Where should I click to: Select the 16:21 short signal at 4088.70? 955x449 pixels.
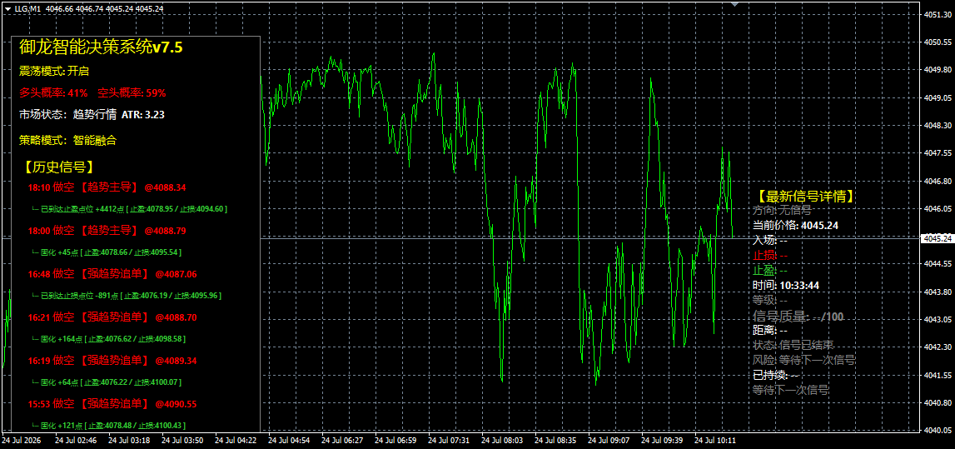(x=112, y=317)
